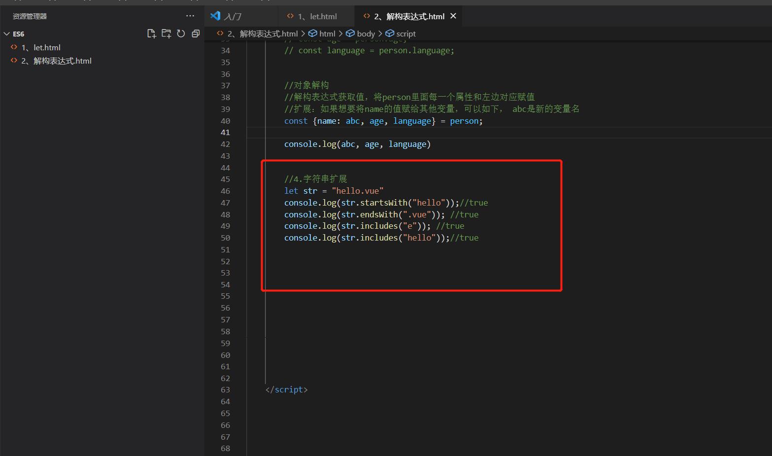The height and width of the screenshot is (456, 772).
Task: Click the VS Code icon on 入门 tab
Action: (x=215, y=16)
